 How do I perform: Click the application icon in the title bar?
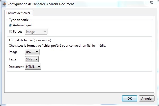4,4
